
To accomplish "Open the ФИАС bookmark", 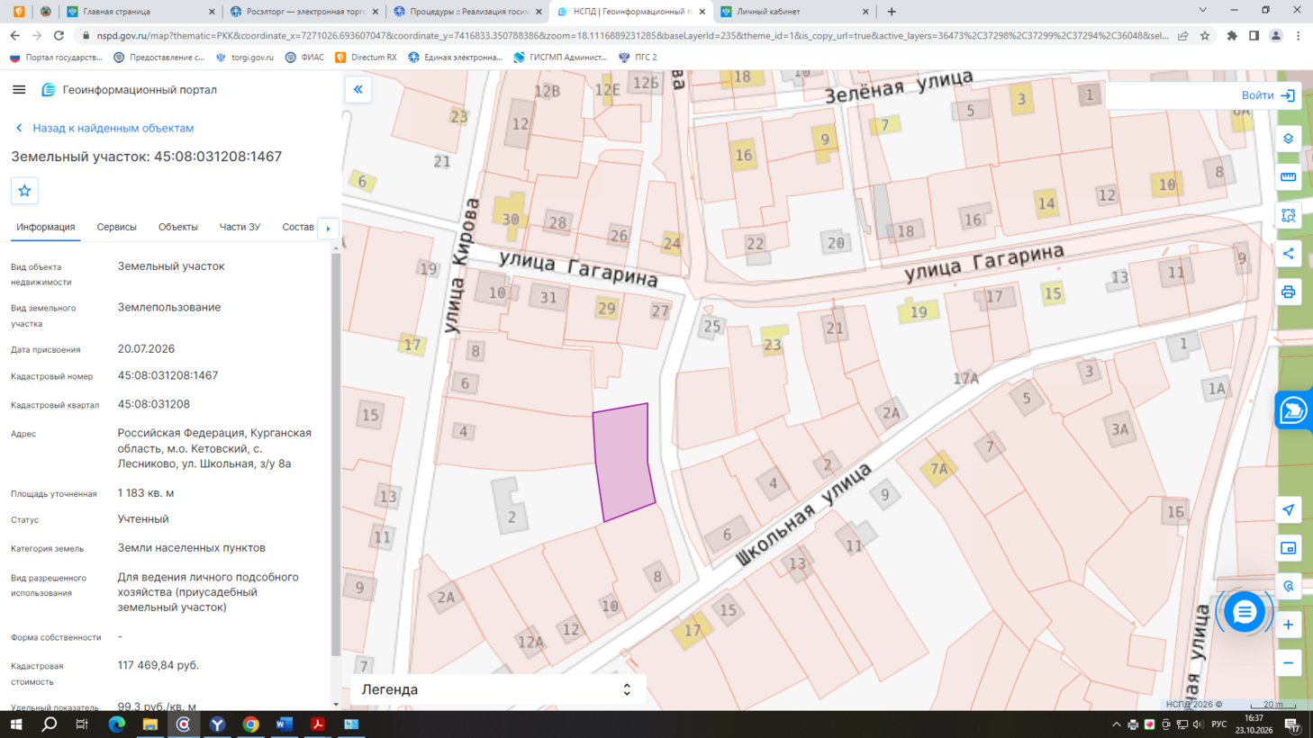I will pos(304,57).
